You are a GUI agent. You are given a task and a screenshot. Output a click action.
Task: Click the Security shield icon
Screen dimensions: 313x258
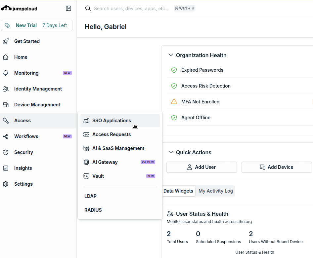point(6,152)
